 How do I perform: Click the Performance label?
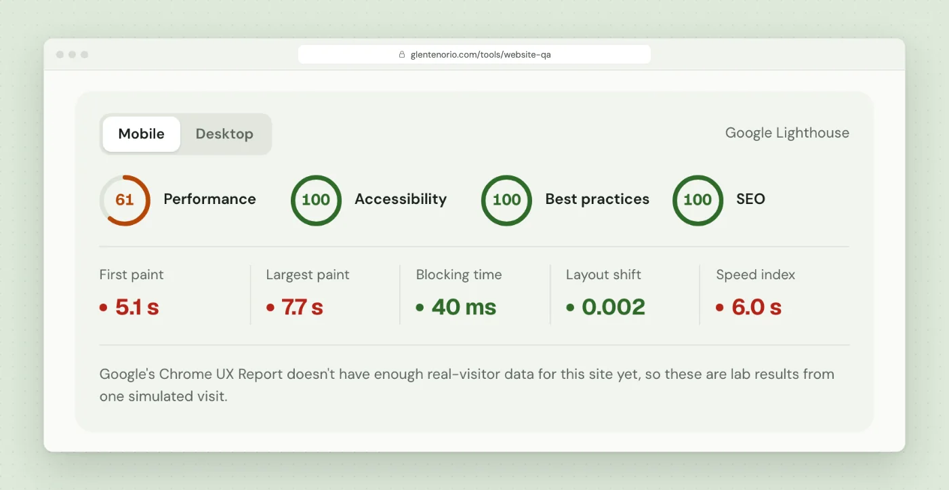point(209,199)
